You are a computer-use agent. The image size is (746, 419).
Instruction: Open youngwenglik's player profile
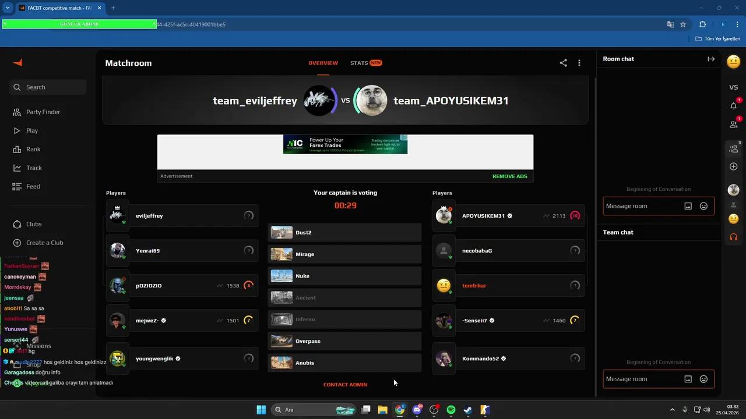coord(154,358)
